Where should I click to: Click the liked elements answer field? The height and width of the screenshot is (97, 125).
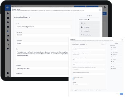click(x=89, y=55)
